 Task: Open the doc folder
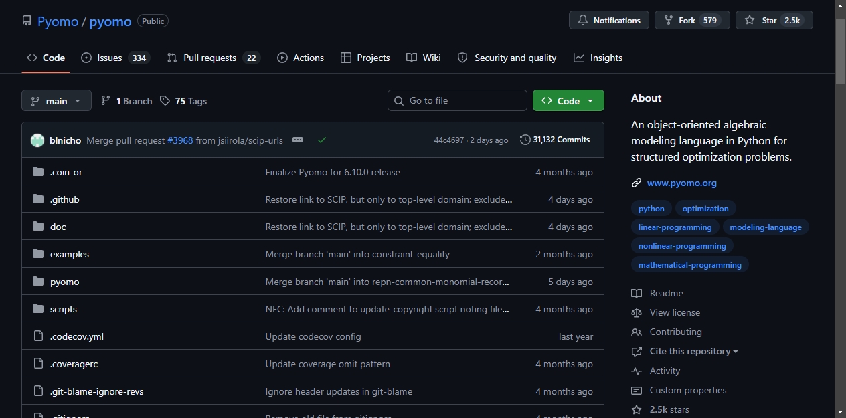tap(58, 227)
